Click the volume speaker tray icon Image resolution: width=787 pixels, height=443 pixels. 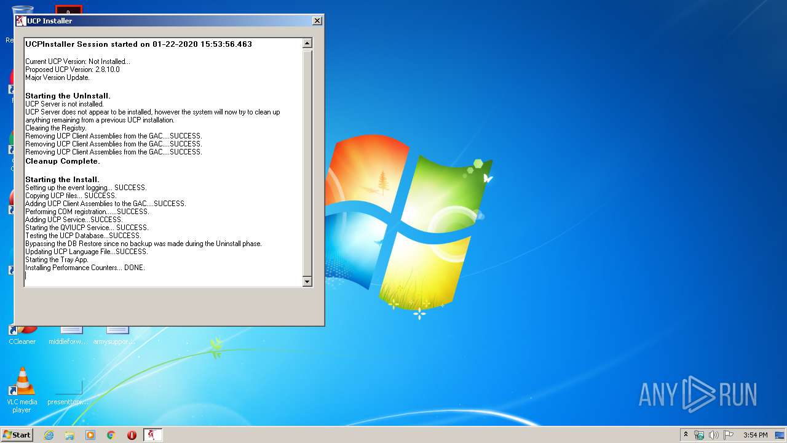[714, 435]
